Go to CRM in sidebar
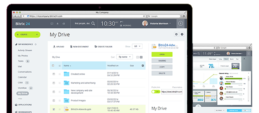Screen dimensions: 259x113 pos(20,83)
